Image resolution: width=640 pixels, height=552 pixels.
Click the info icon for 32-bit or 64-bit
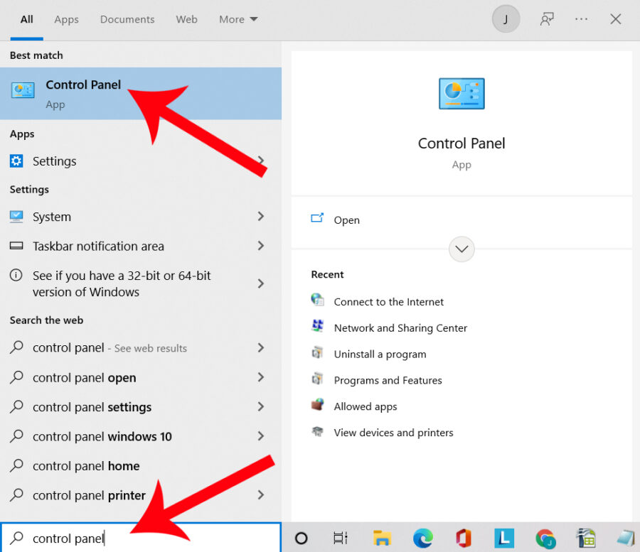point(16,276)
